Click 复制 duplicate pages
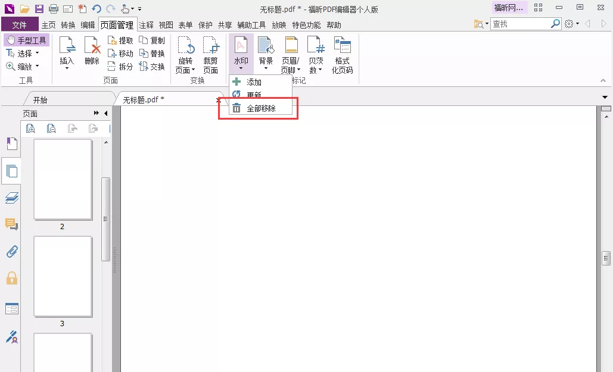 [152, 40]
